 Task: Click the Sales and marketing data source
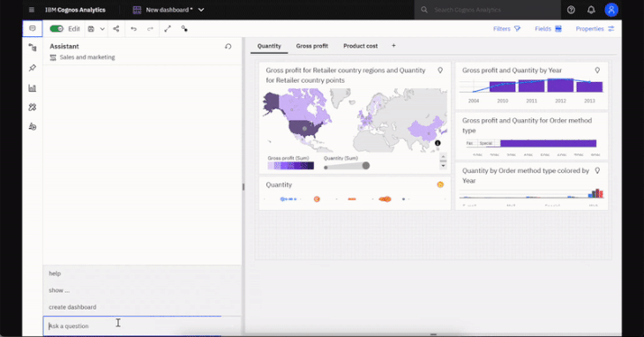[x=83, y=57]
